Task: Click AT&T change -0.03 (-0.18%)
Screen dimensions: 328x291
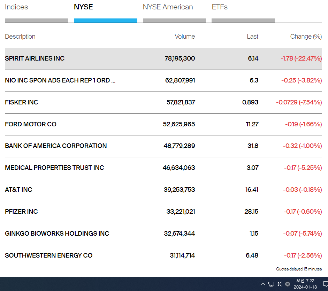Action: [302, 190]
